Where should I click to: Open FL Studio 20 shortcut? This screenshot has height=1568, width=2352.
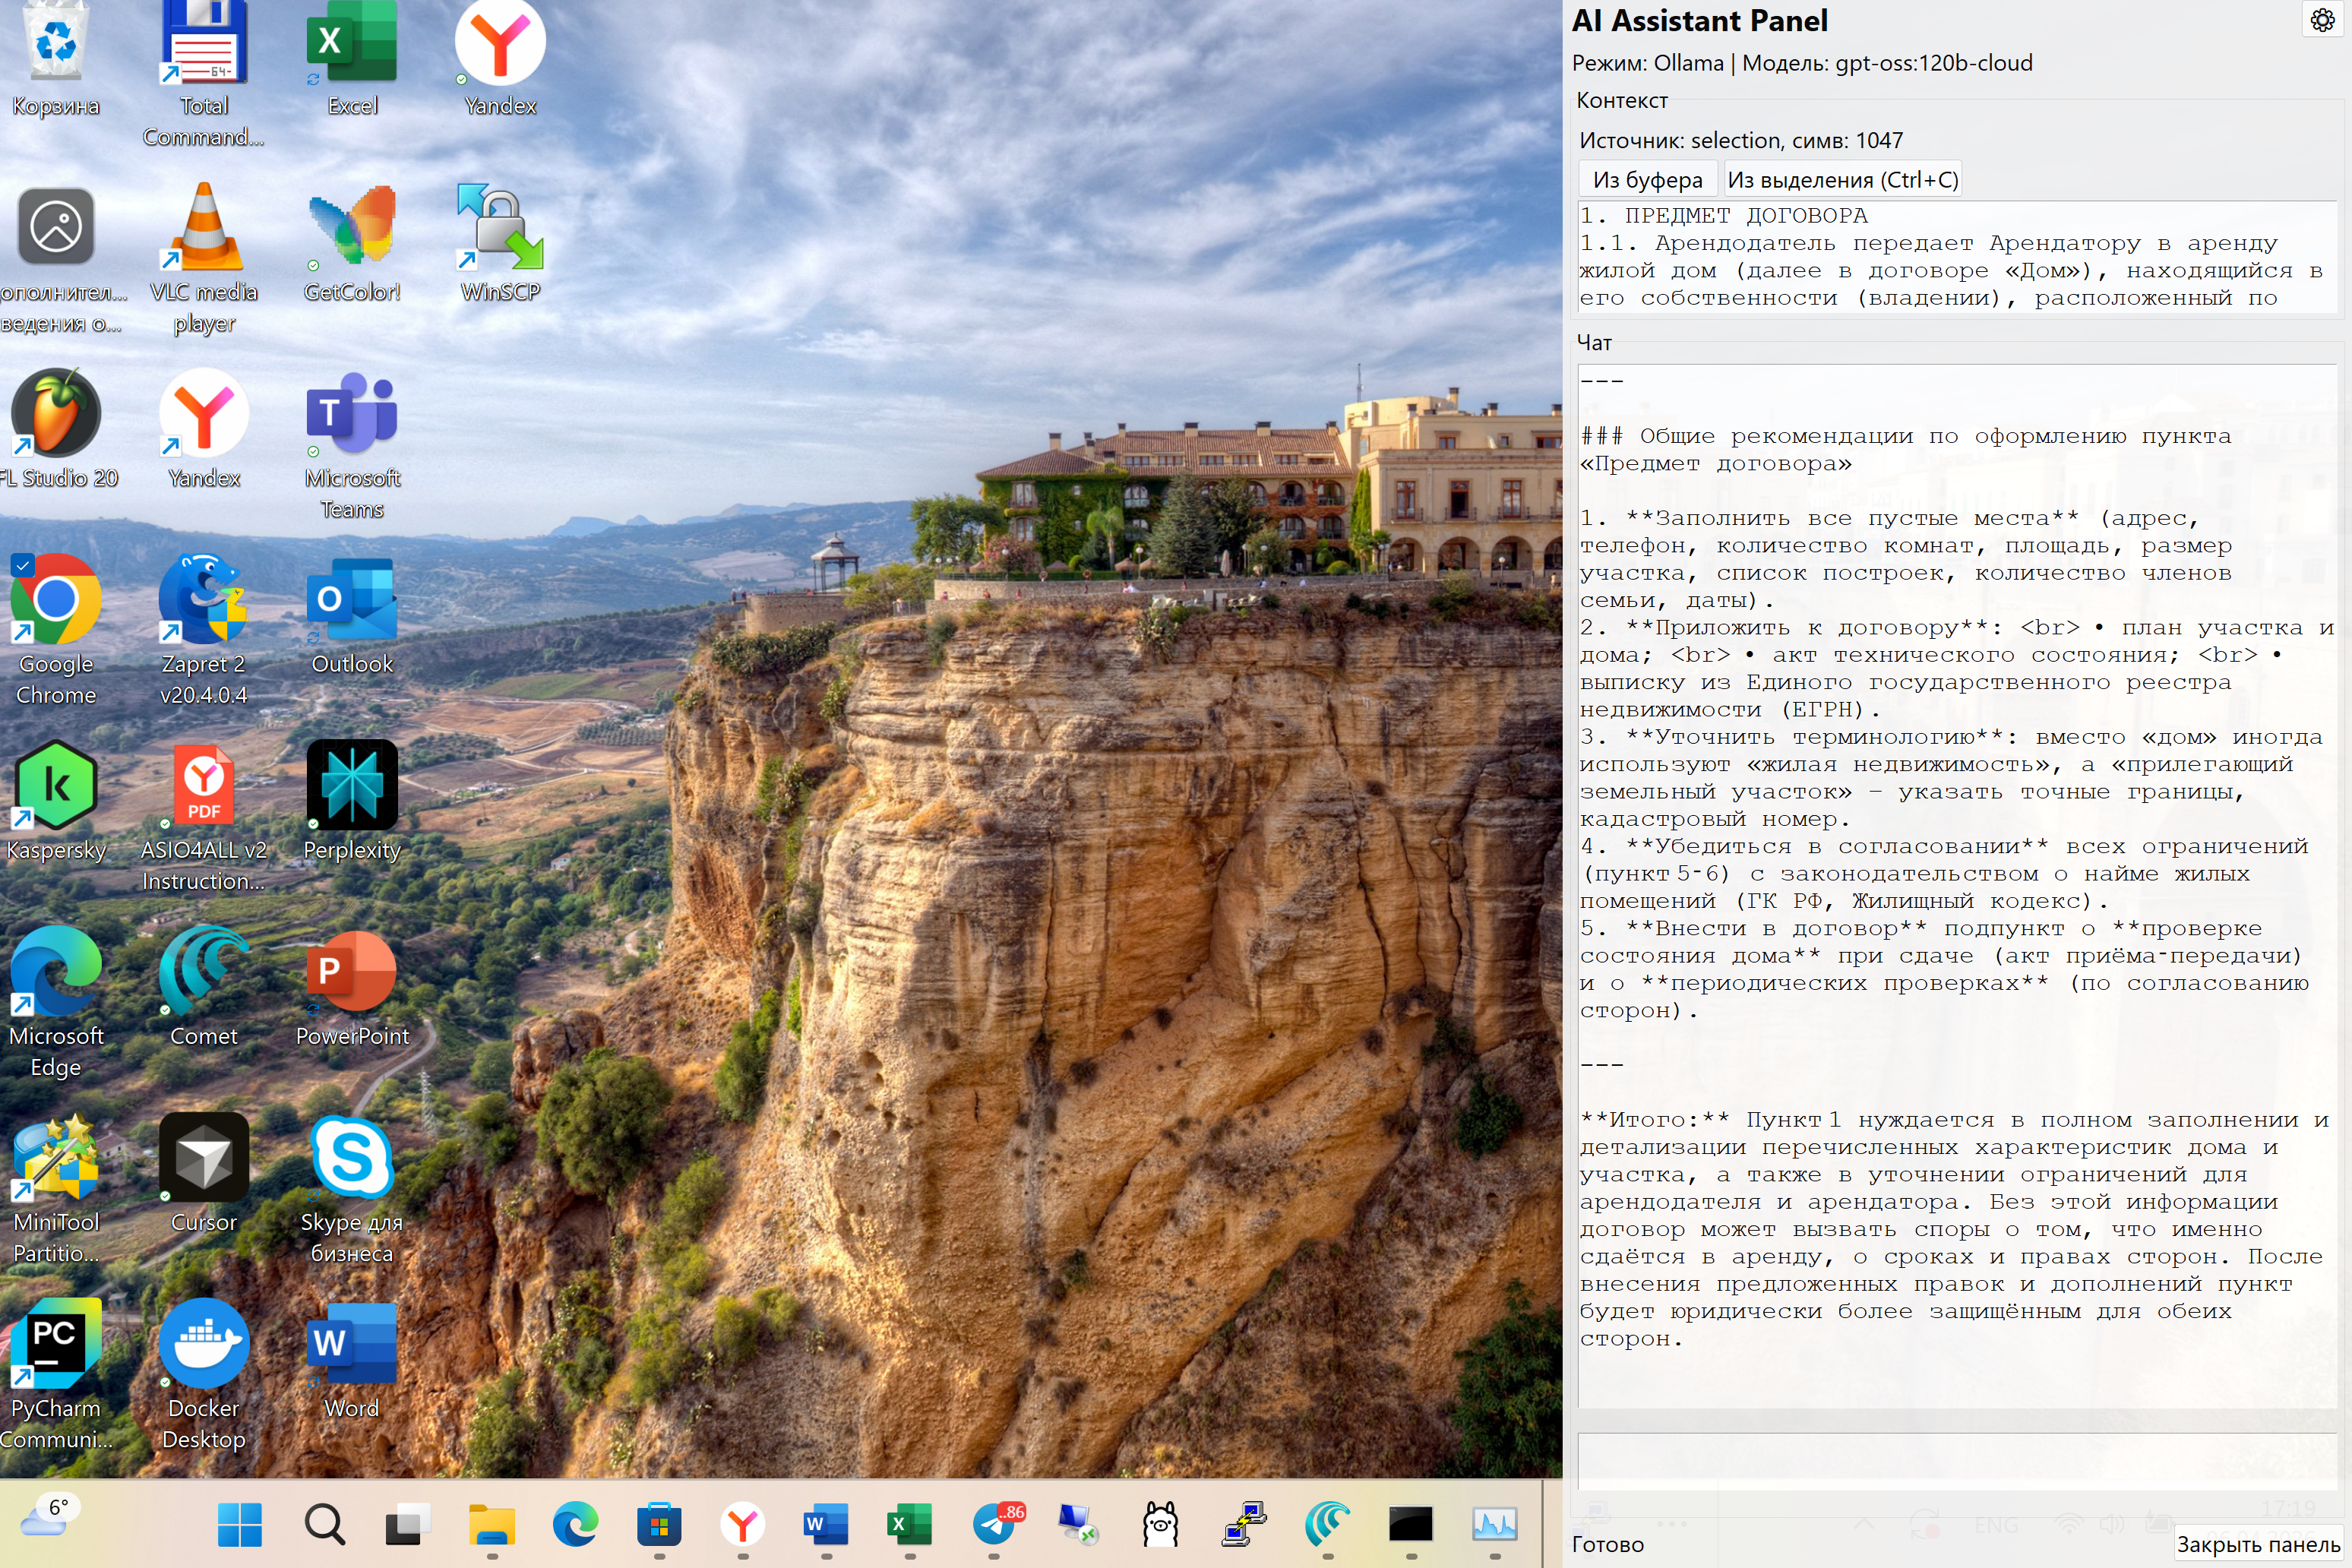(56, 413)
